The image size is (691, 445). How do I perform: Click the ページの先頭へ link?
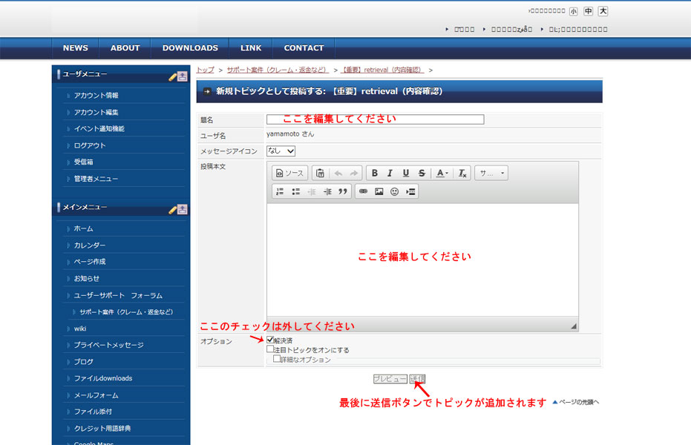[x=576, y=402]
